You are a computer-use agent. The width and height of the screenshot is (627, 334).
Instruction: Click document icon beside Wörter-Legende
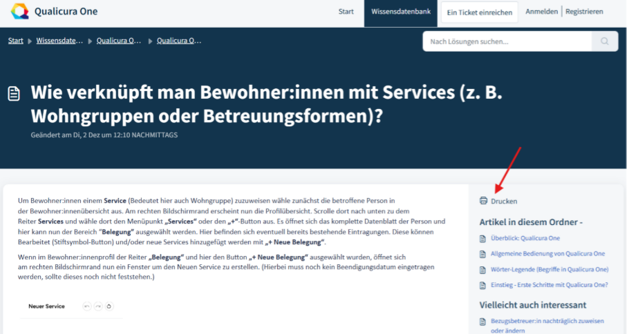pyautogui.click(x=483, y=270)
